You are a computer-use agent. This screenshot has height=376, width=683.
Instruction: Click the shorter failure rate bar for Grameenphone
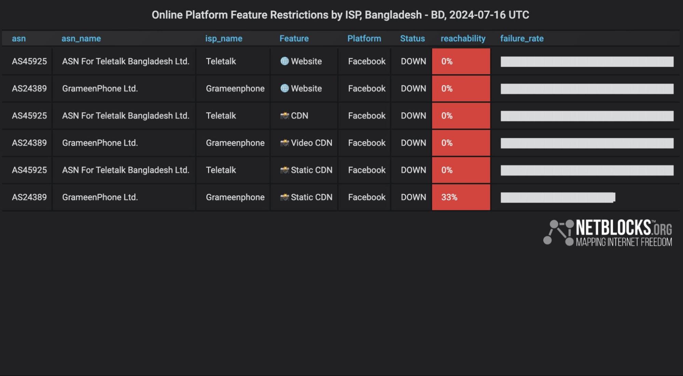(x=557, y=197)
